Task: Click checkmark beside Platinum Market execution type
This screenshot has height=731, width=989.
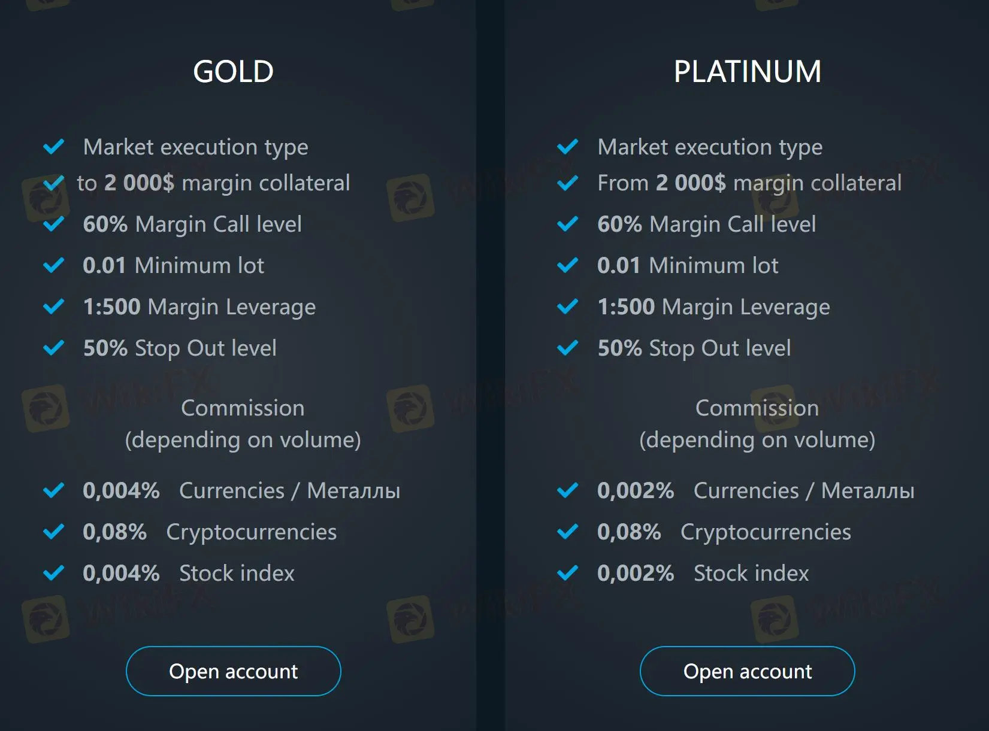Action: click(568, 147)
